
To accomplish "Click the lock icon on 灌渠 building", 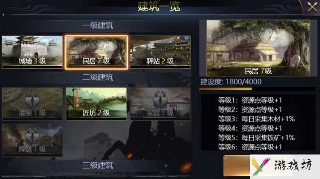I will tap(32, 99).
